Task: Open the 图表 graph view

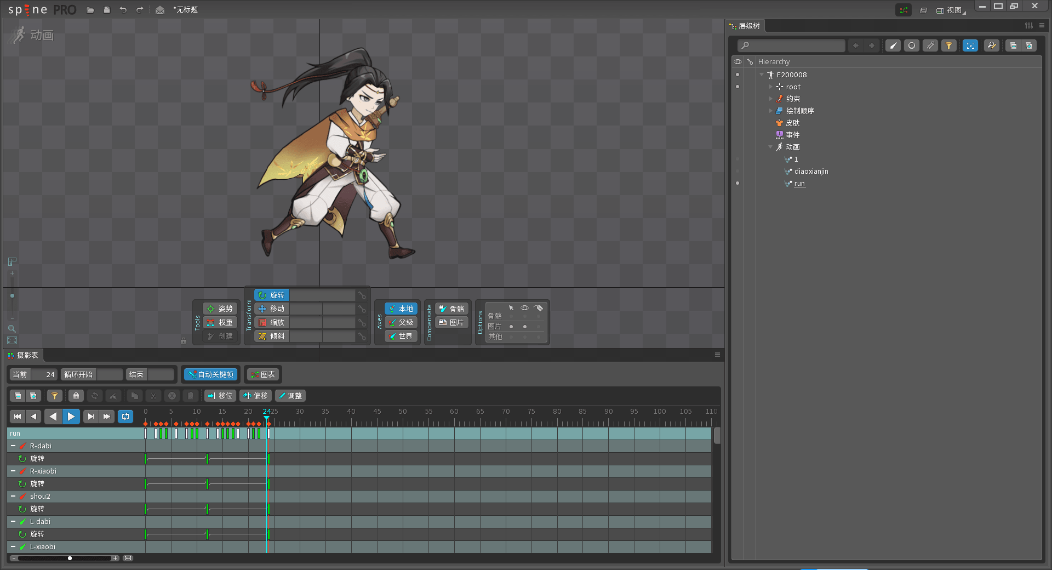Action: click(263, 374)
